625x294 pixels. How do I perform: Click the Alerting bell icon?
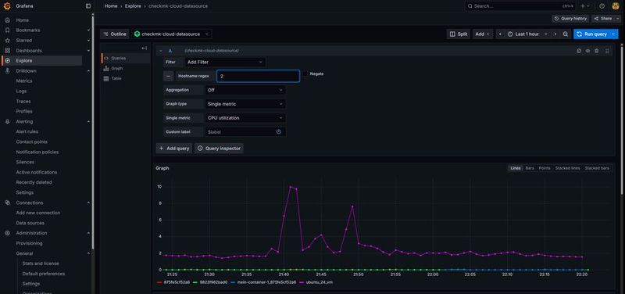(x=7, y=121)
